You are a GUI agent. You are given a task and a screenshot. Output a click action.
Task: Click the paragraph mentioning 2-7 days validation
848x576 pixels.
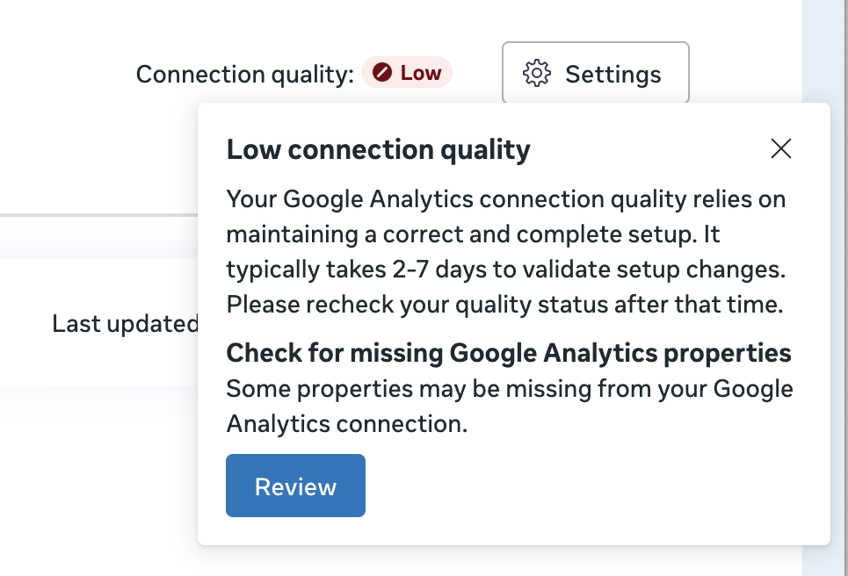point(506,252)
